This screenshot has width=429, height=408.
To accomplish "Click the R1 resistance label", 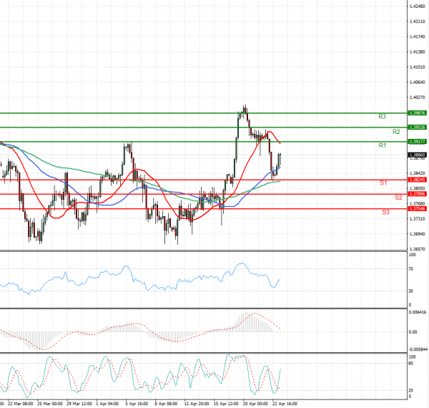I will pos(383,146).
